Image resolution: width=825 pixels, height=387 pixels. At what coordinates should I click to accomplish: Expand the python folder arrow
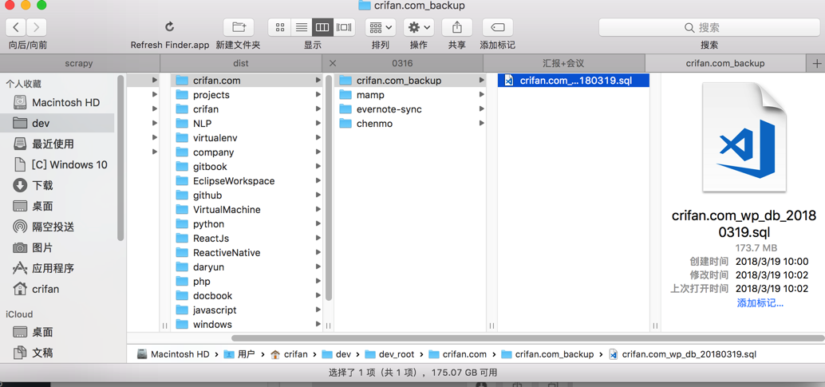pyautogui.click(x=318, y=223)
